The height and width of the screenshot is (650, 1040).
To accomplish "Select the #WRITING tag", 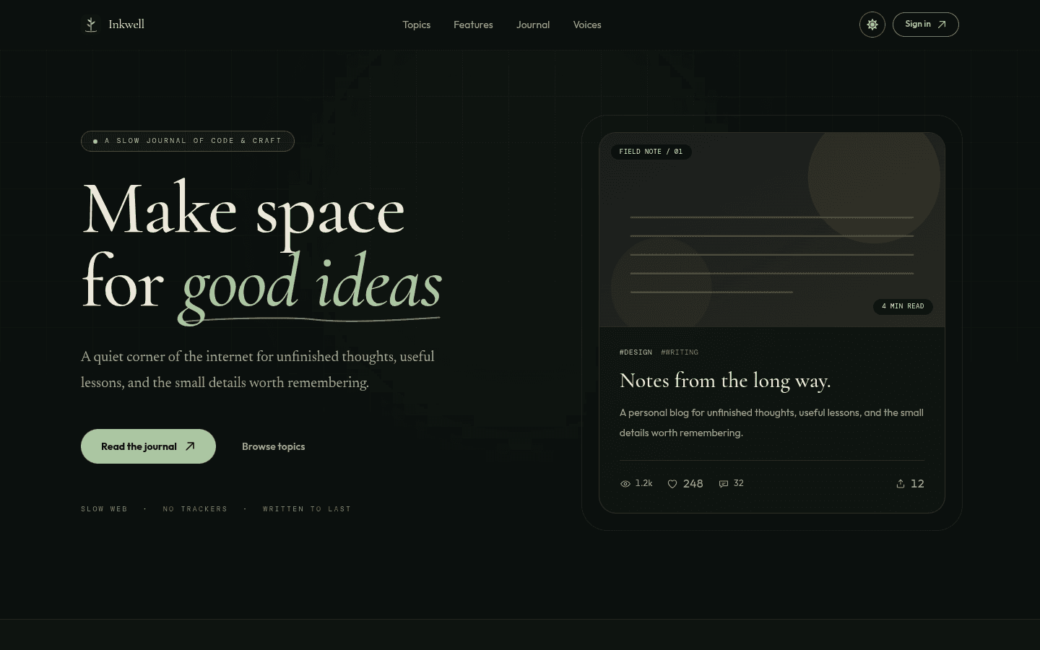I will coord(680,352).
